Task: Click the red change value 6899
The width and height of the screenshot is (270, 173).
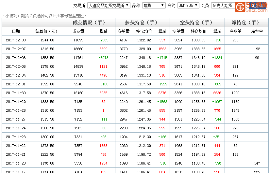Action: click(x=103, y=49)
